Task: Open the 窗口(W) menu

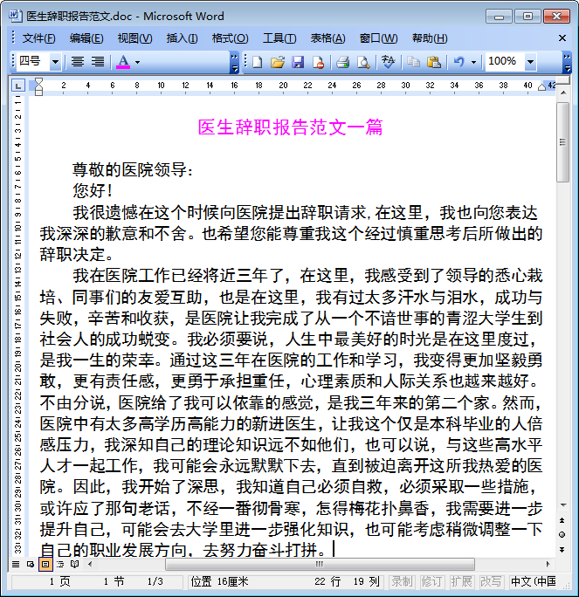Action: pos(378,38)
